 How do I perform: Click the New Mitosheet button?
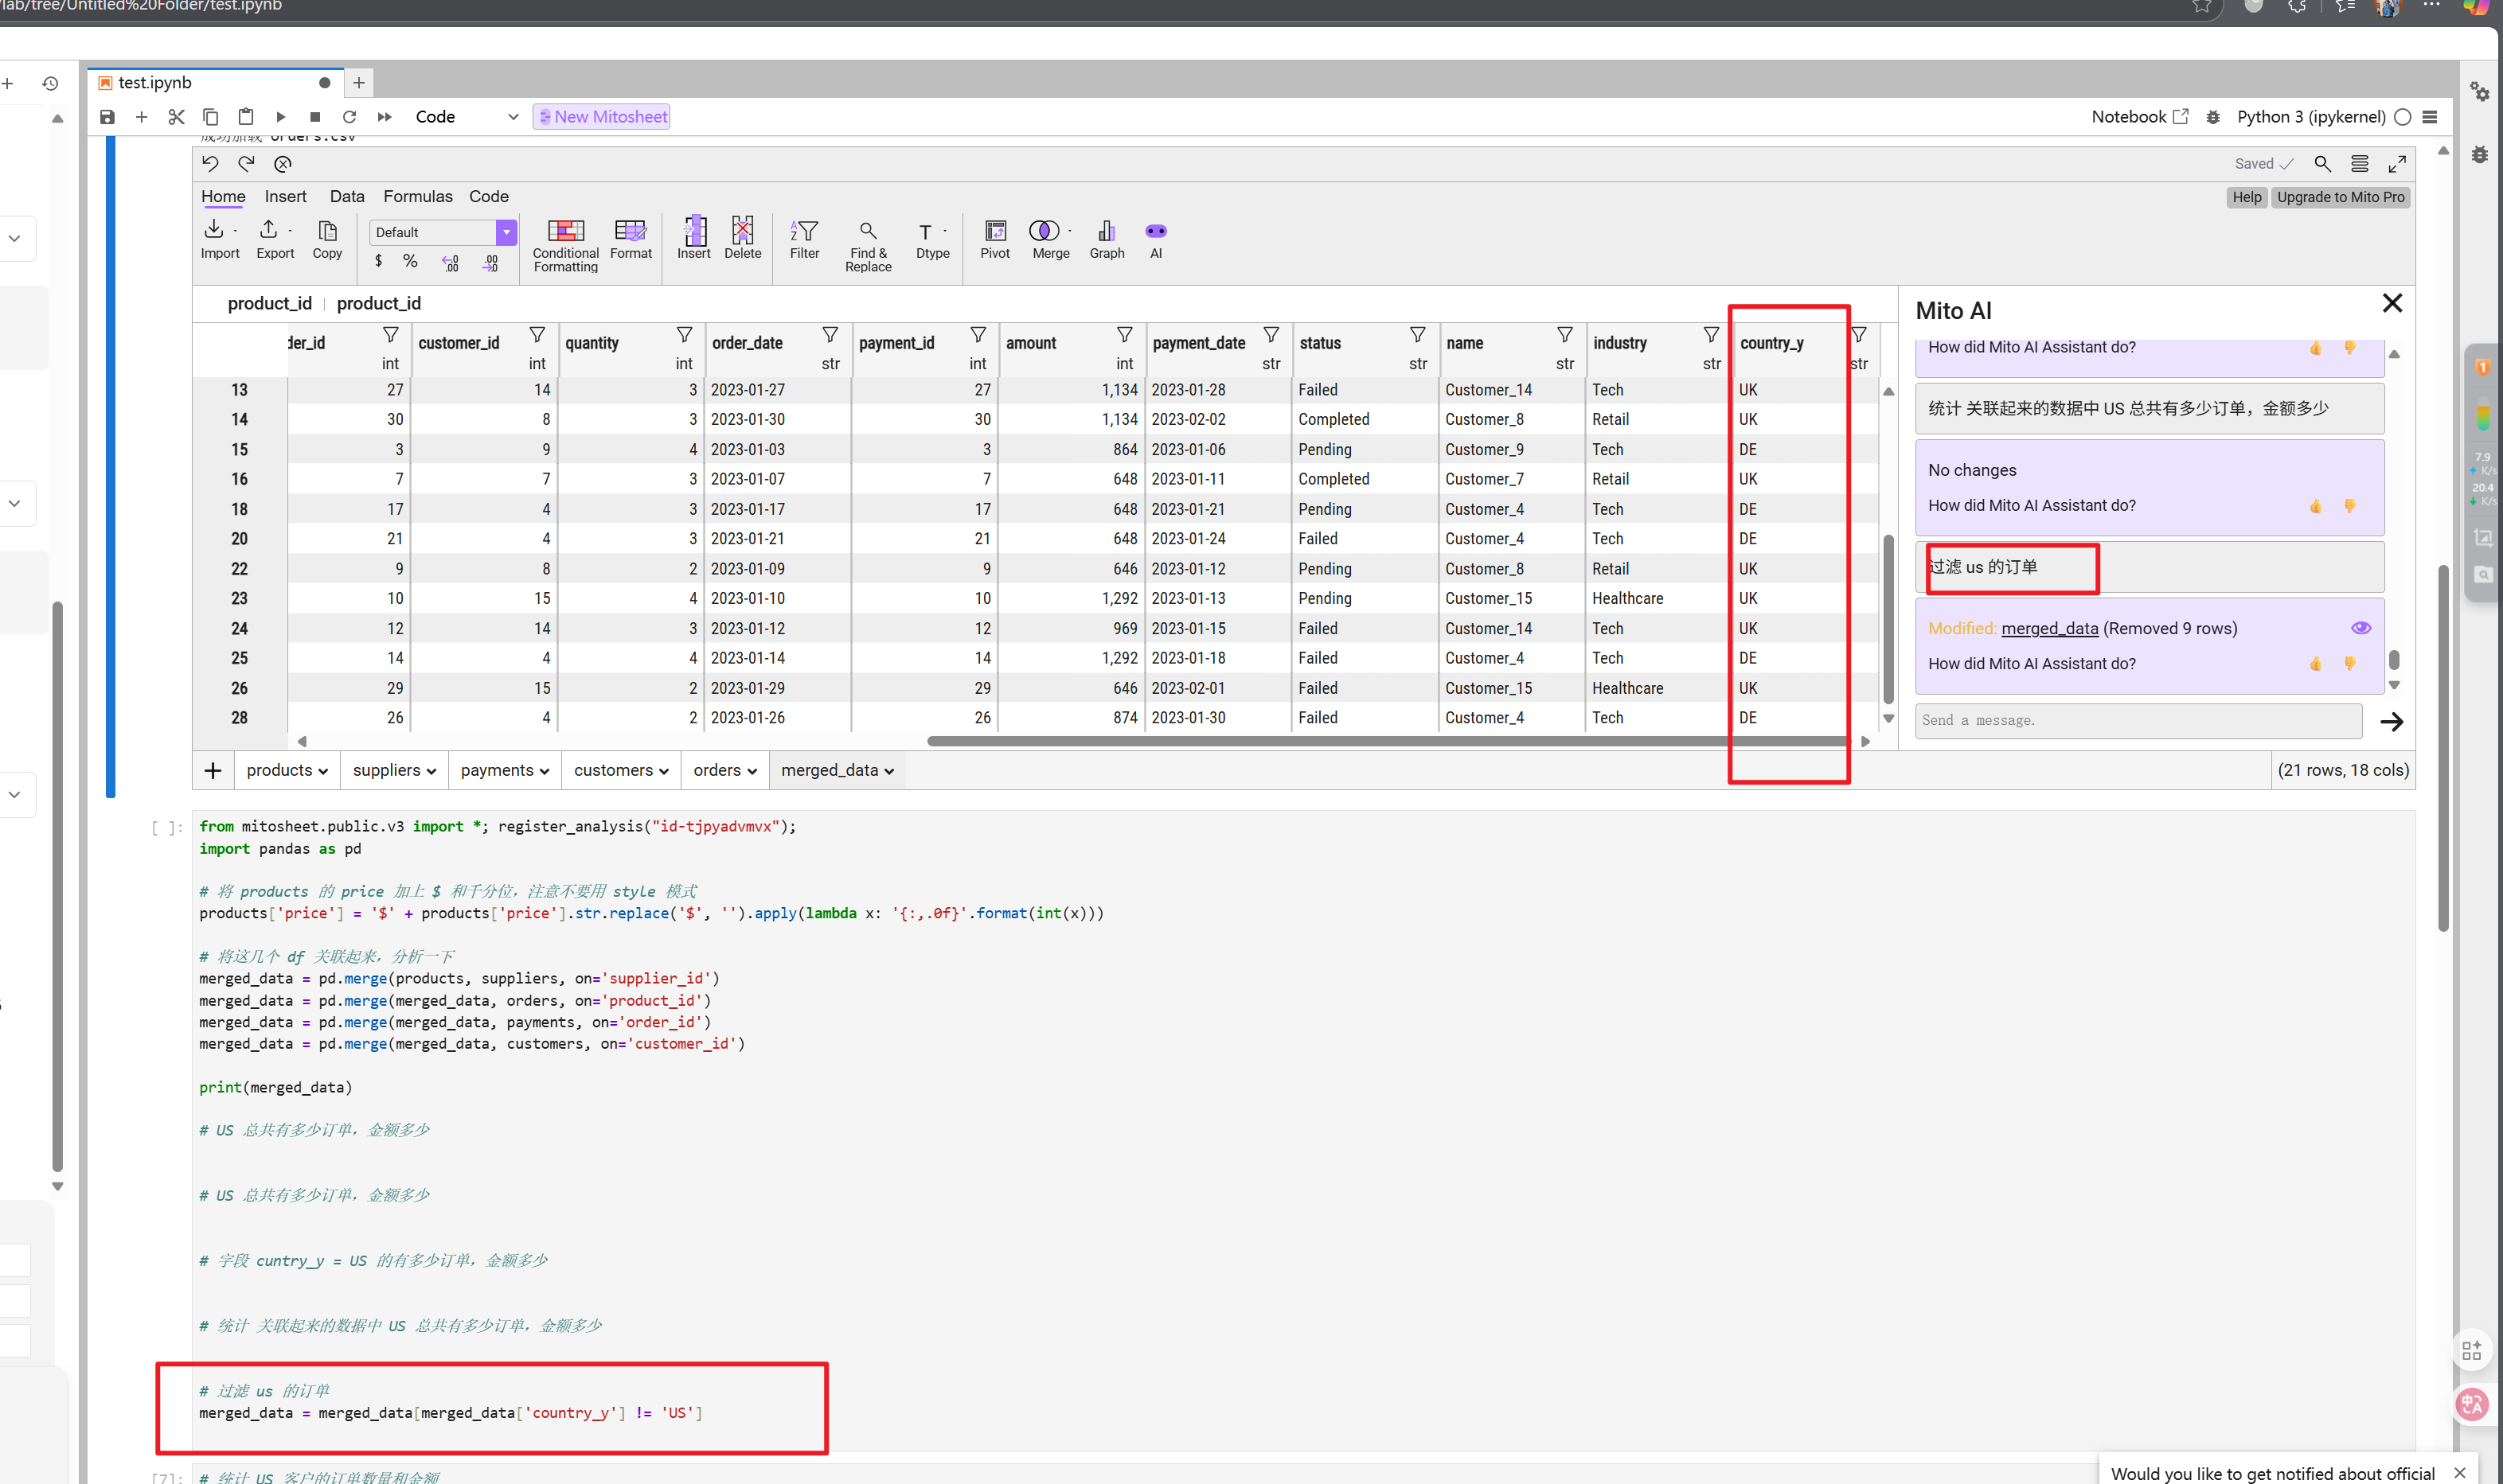(601, 117)
